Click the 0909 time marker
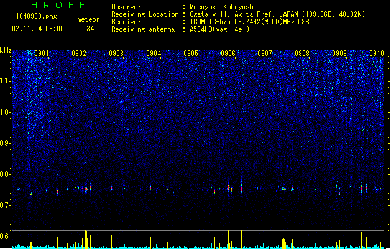The image size is (391, 249). pyautogui.click(x=339, y=54)
